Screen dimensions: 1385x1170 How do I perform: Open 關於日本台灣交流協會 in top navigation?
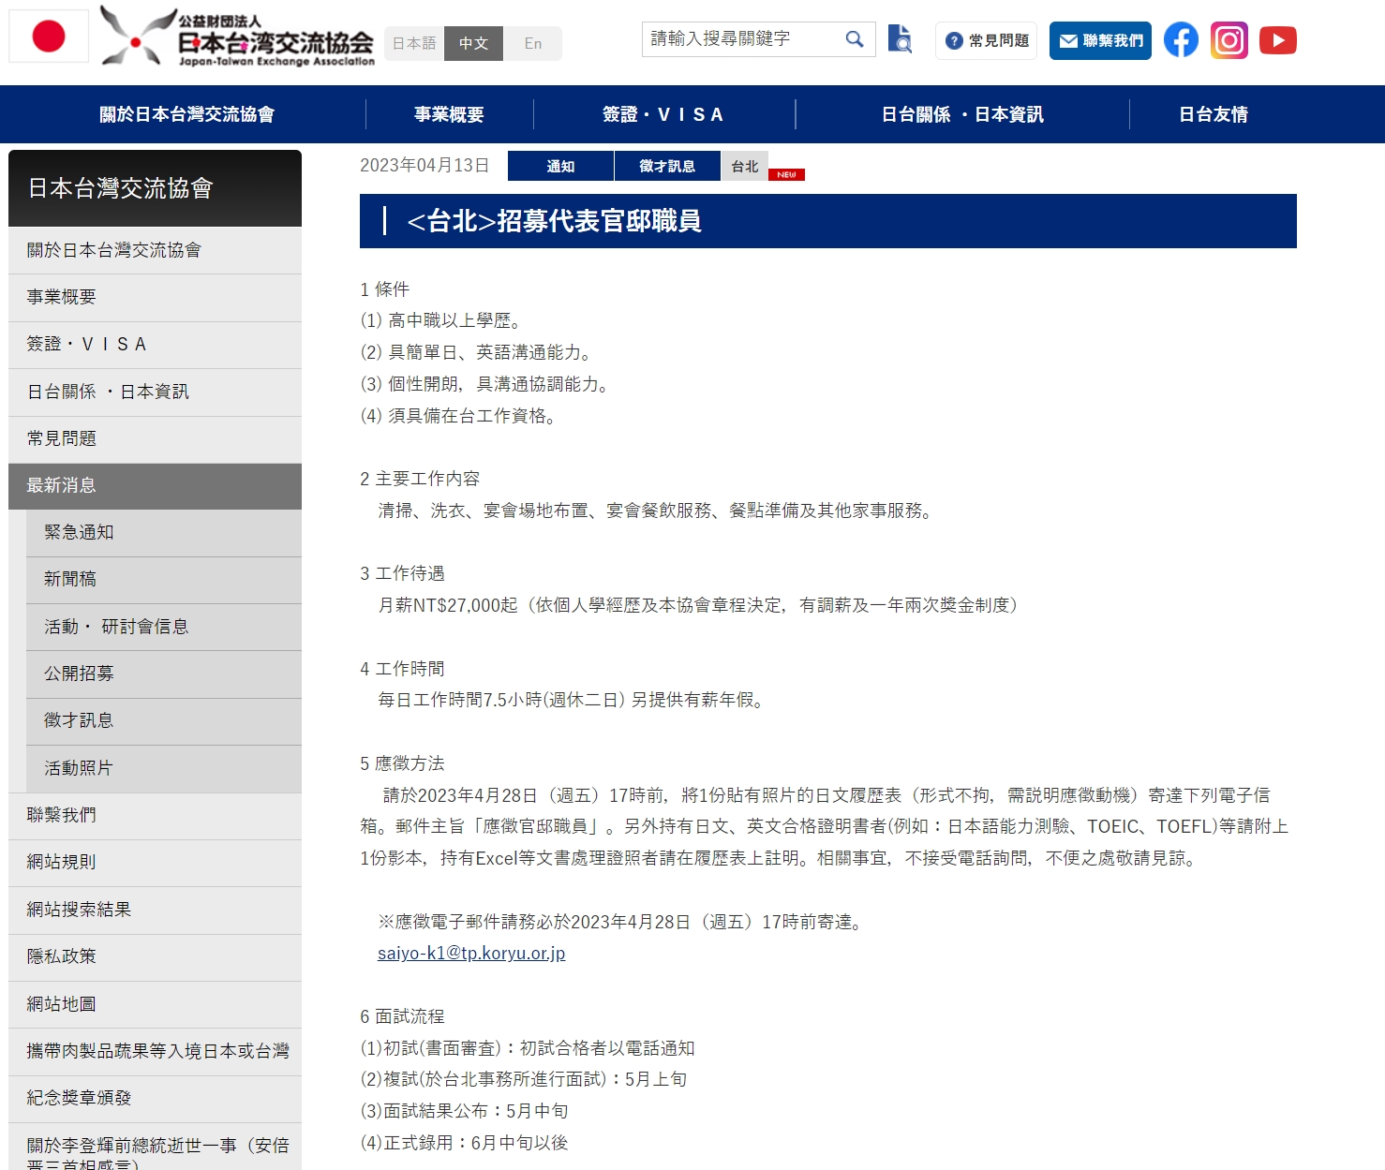click(x=187, y=114)
